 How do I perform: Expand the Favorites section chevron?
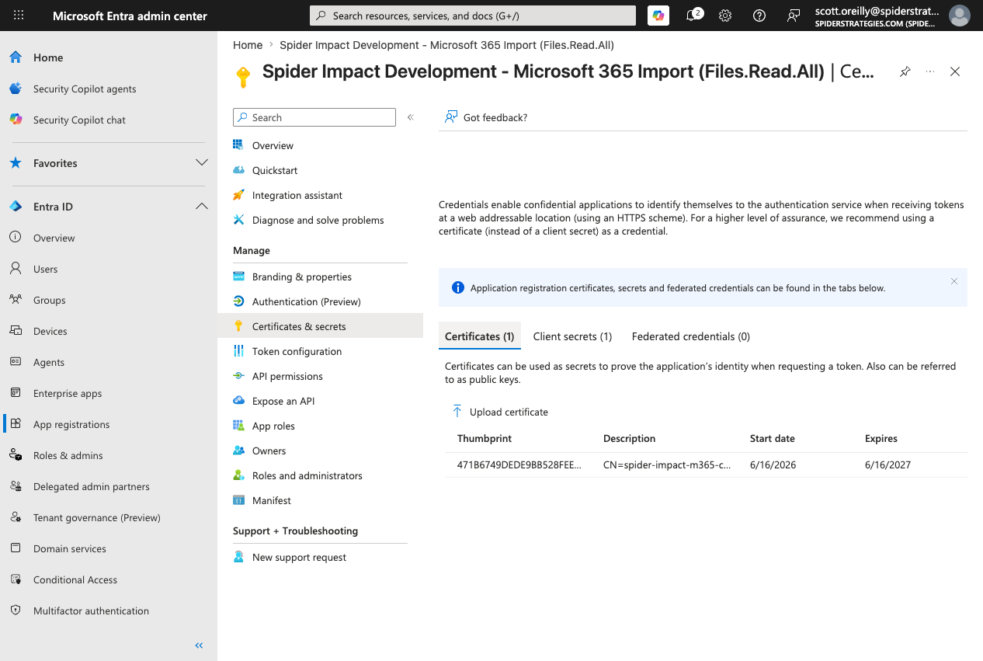click(x=202, y=163)
